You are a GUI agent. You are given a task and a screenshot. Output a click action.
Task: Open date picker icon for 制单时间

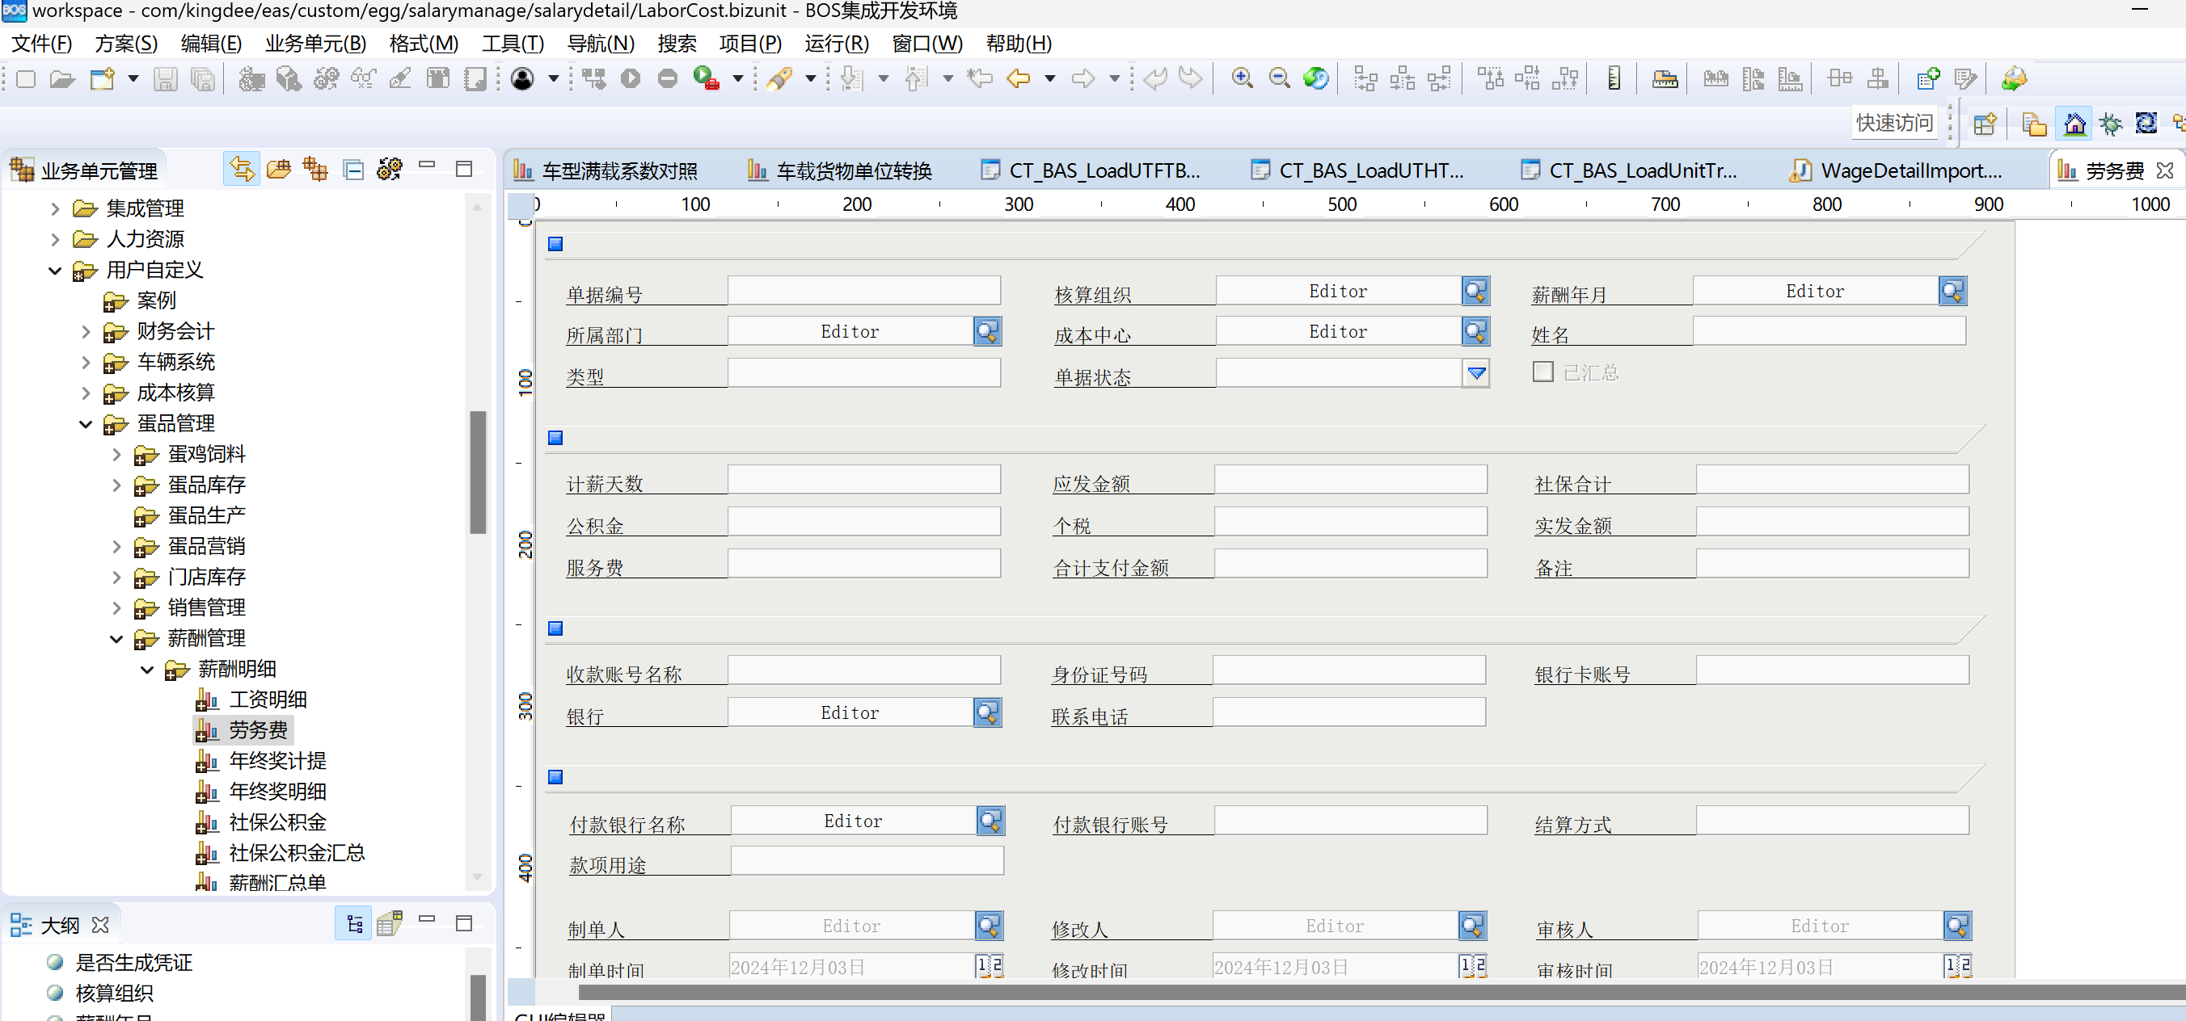[989, 966]
